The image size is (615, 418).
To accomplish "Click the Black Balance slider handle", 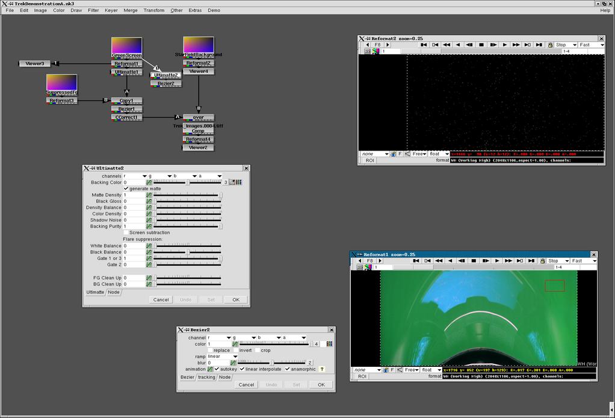I will click(x=188, y=252).
